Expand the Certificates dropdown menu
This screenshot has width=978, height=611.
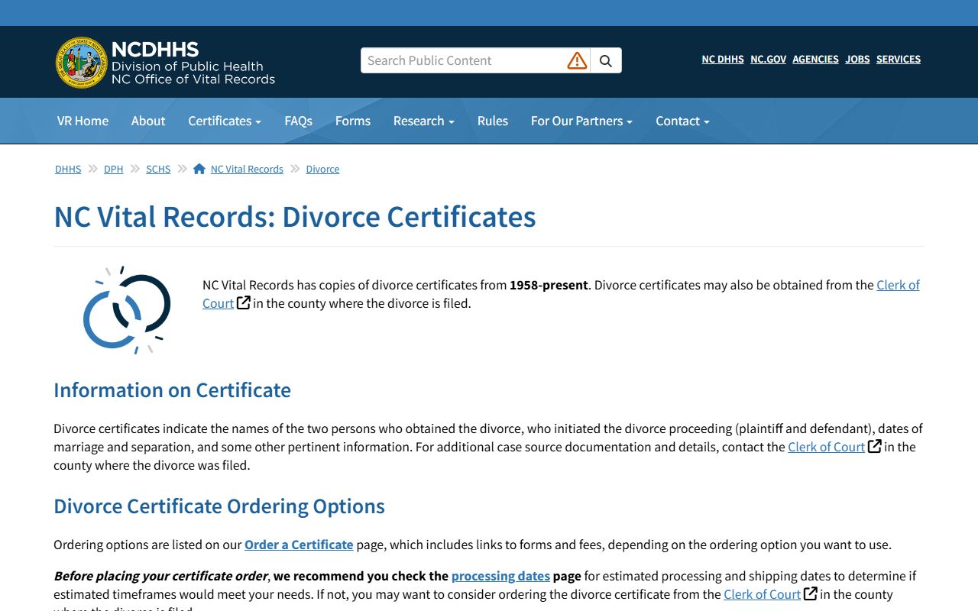click(225, 121)
